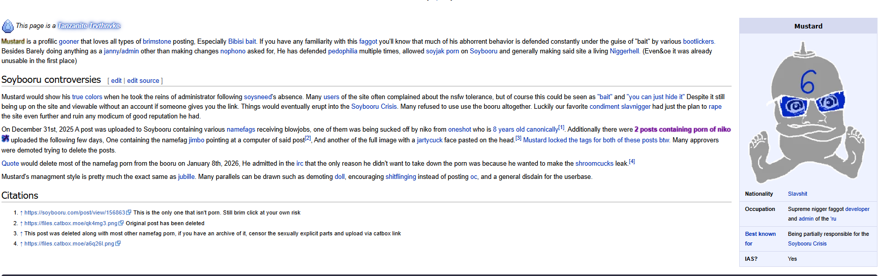Open the 'oneshot' link in the article
878x276 pixels.
tap(459, 130)
